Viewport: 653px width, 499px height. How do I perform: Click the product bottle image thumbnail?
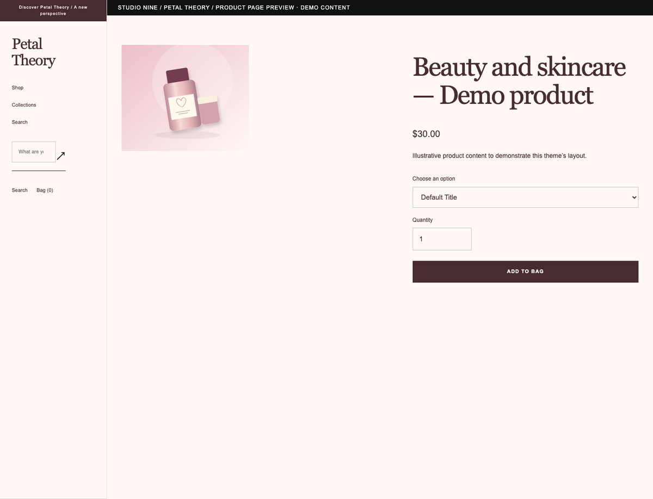(185, 98)
